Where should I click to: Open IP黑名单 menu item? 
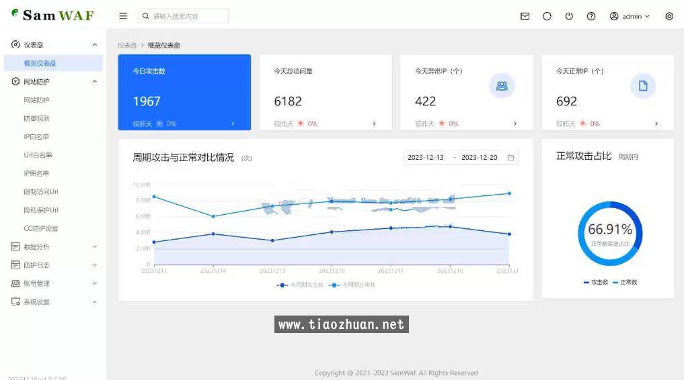tap(36, 173)
